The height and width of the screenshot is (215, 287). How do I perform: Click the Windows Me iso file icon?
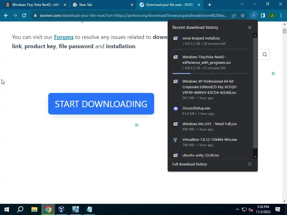pyautogui.click(x=176, y=124)
